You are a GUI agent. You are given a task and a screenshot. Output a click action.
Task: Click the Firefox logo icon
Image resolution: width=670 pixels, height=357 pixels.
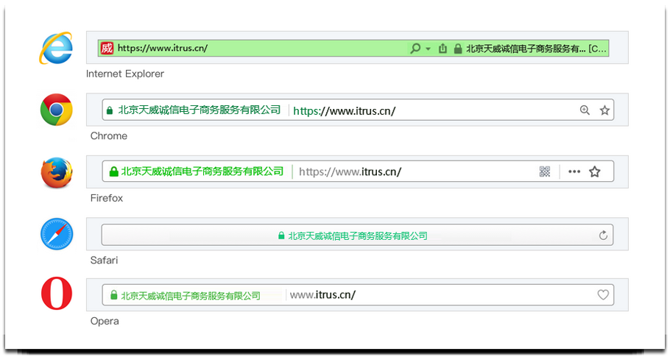coord(57,172)
